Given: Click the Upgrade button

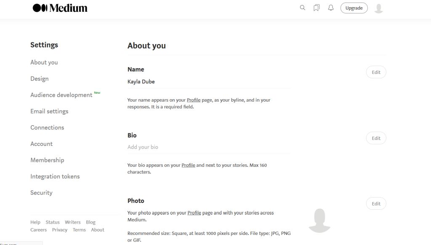Looking at the screenshot, I should pos(354,8).
